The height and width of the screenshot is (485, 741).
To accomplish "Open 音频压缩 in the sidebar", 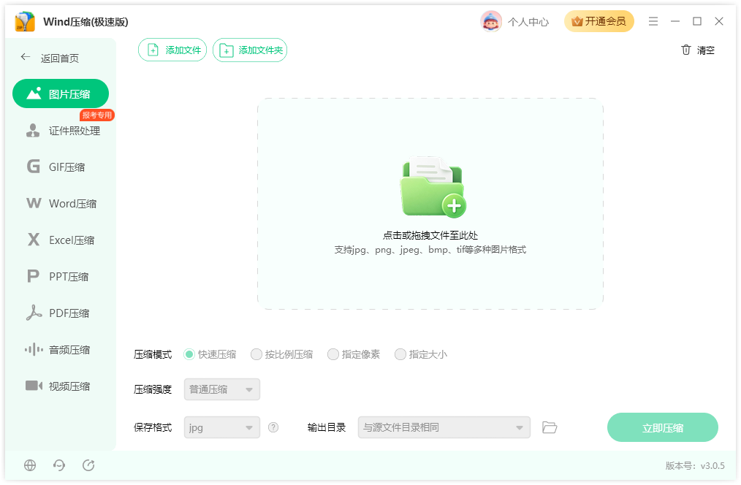I will [61, 349].
